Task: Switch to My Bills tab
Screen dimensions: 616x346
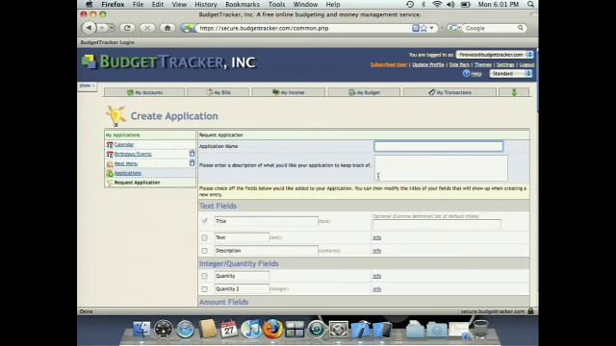Action: [218, 92]
